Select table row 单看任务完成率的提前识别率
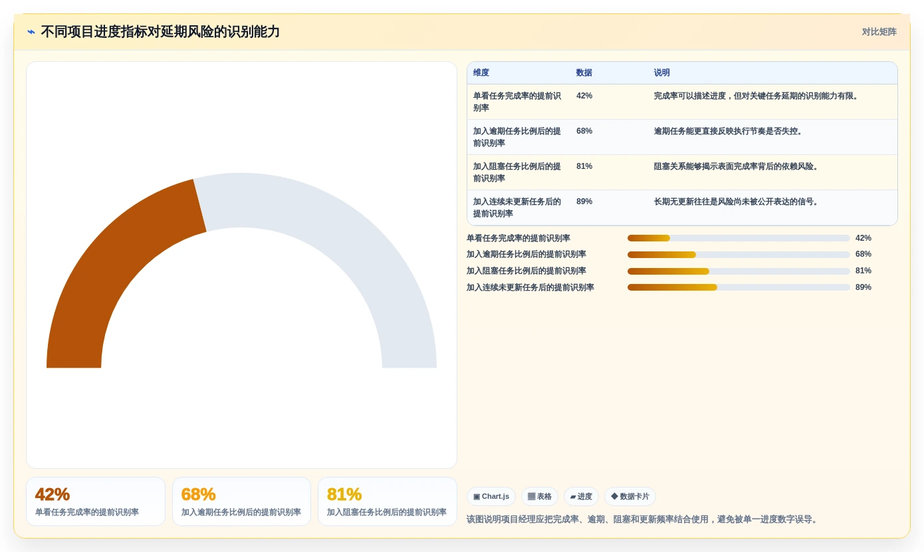The image size is (924, 552). (682, 102)
